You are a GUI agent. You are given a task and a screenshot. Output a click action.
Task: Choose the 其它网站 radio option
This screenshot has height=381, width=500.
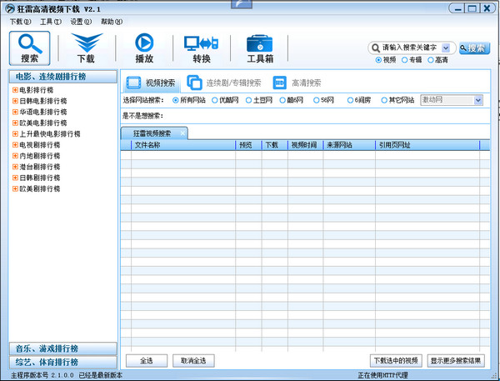384,100
